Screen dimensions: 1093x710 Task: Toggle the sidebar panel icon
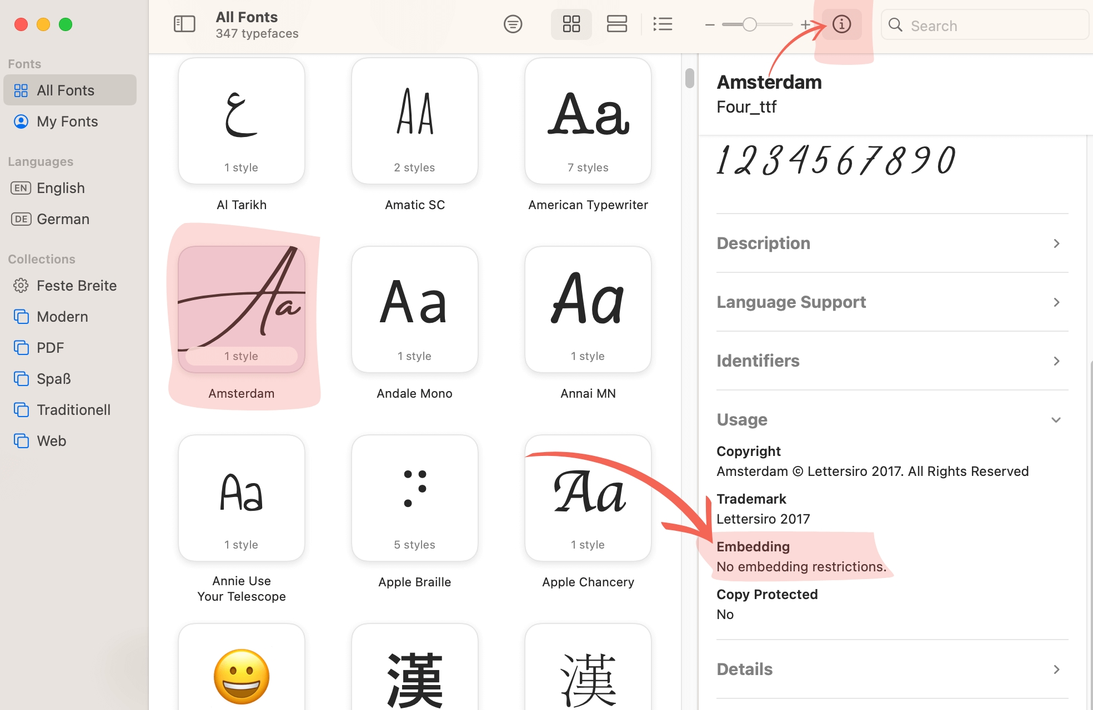[184, 24]
